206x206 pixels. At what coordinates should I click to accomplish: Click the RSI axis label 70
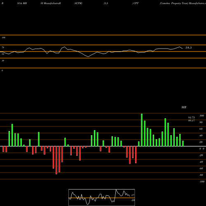point(3,47)
